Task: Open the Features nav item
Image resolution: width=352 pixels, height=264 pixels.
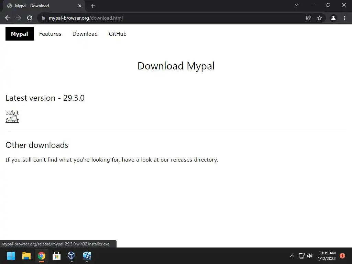Action: pyautogui.click(x=50, y=34)
